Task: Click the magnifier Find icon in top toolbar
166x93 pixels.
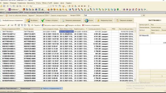Action: point(31,6)
